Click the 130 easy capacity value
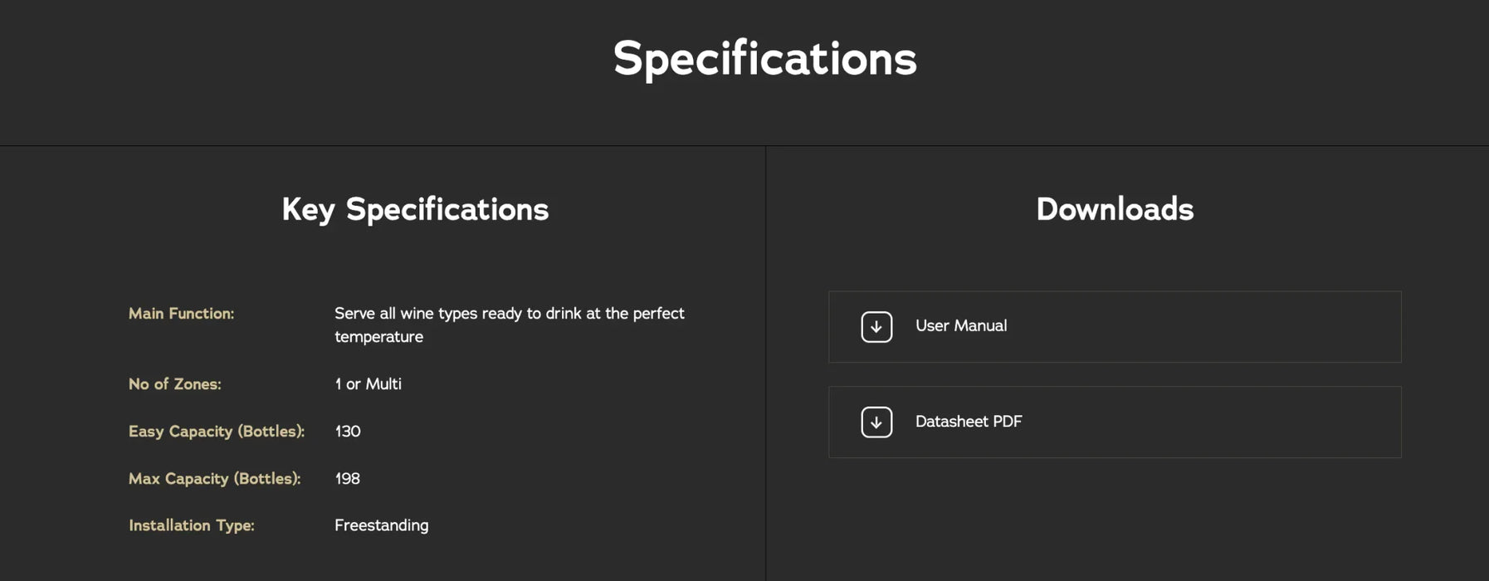This screenshot has height=581, width=1489. [x=347, y=432]
